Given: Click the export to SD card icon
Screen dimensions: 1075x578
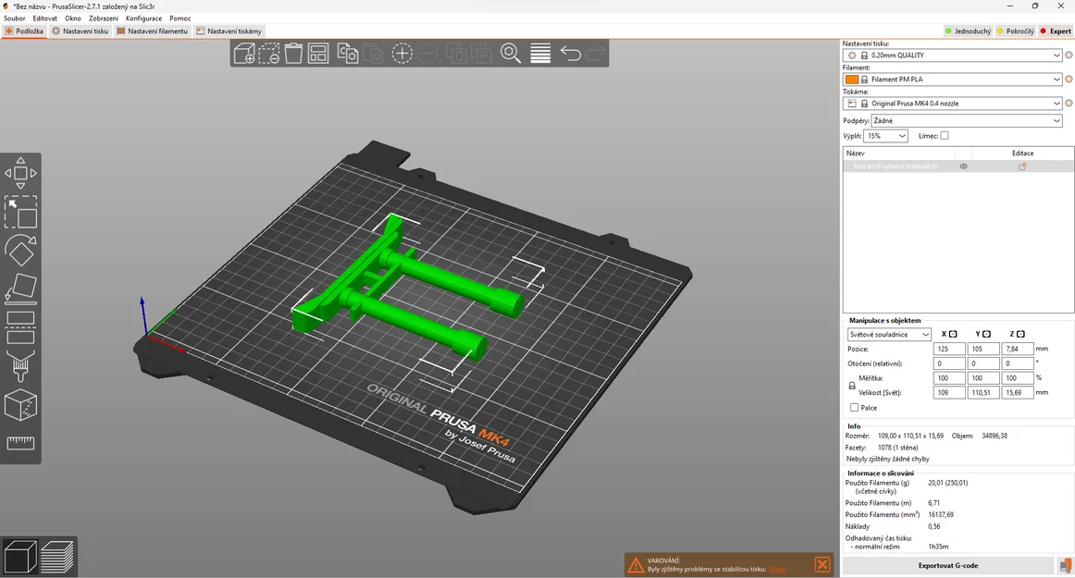Looking at the screenshot, I should tap(1065, 566).
